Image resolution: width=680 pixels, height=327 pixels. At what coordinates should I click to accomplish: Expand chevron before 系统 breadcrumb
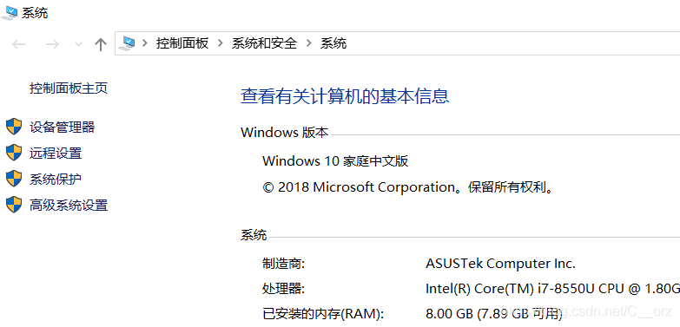click(309, 43)
